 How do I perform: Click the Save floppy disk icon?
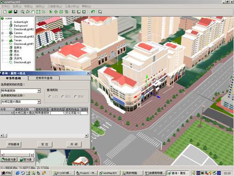click(x=16, y=12)
